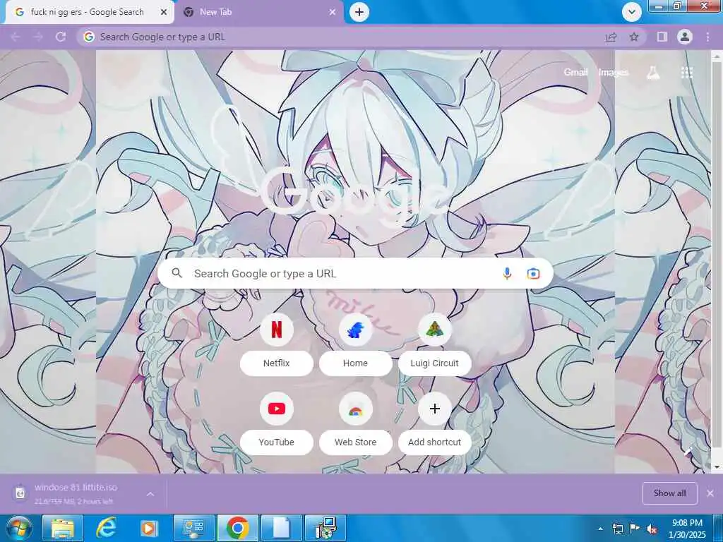Click the Netflix label
This screenshot has width=723, height=542.
(277, 363)
